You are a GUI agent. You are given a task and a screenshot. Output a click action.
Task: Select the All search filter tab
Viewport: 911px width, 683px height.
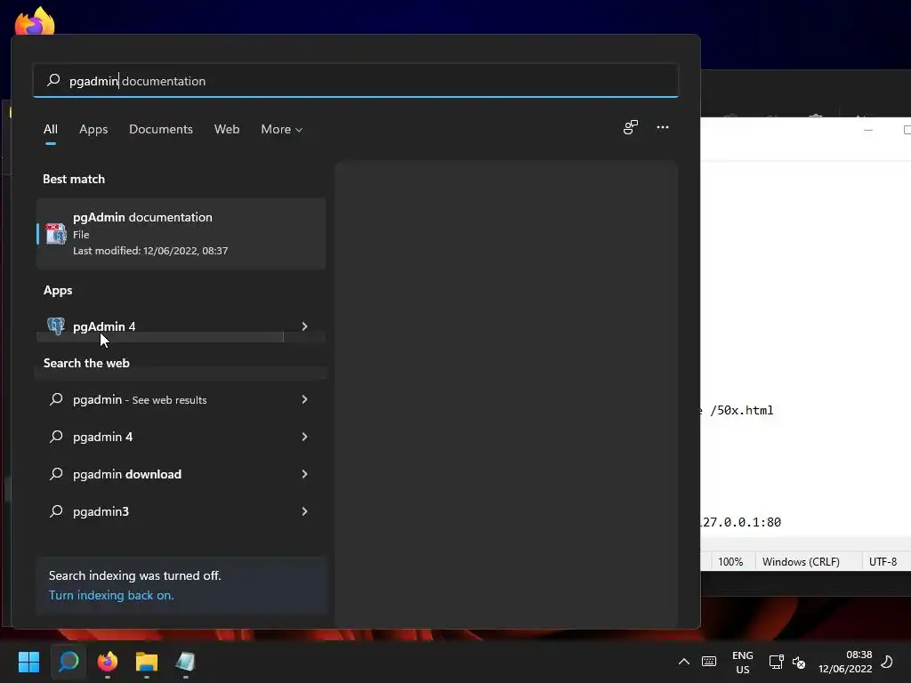click(x=51, y=130)
